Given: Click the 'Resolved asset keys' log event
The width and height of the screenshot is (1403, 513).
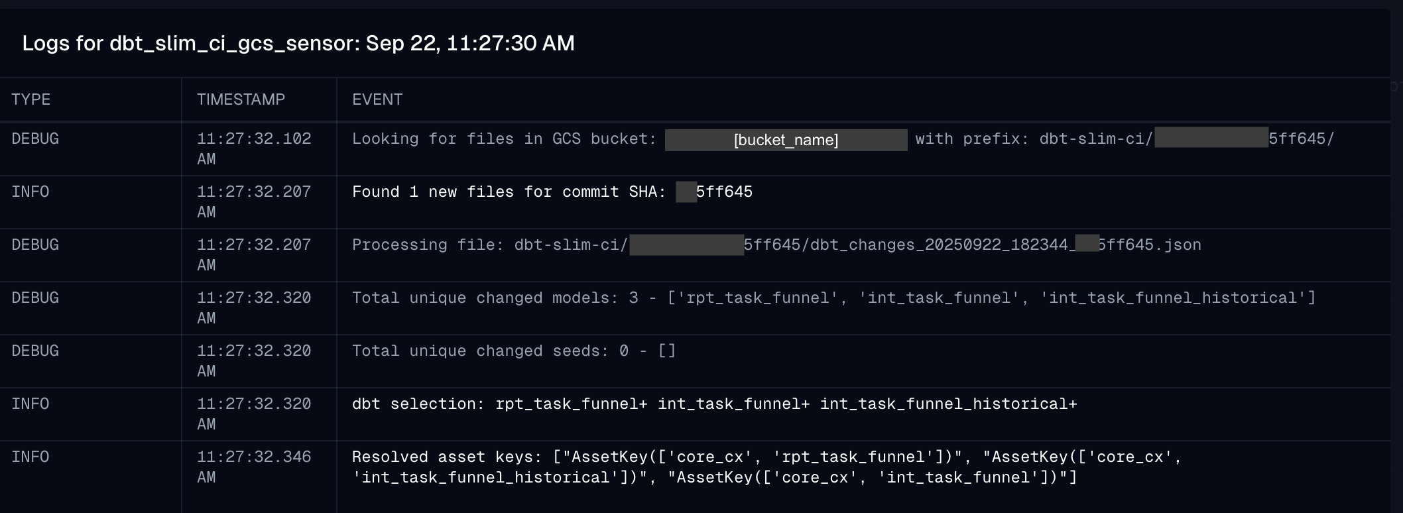Looking at the screenshot, I should [x=766, y=467].
